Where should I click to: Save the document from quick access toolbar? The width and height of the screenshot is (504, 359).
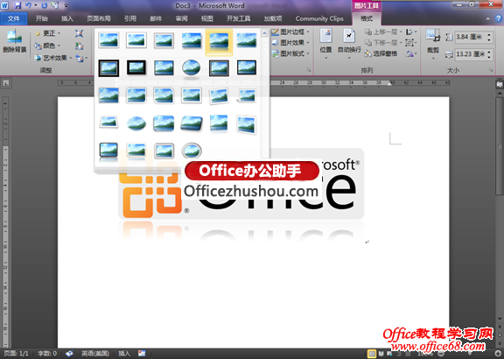17,5
